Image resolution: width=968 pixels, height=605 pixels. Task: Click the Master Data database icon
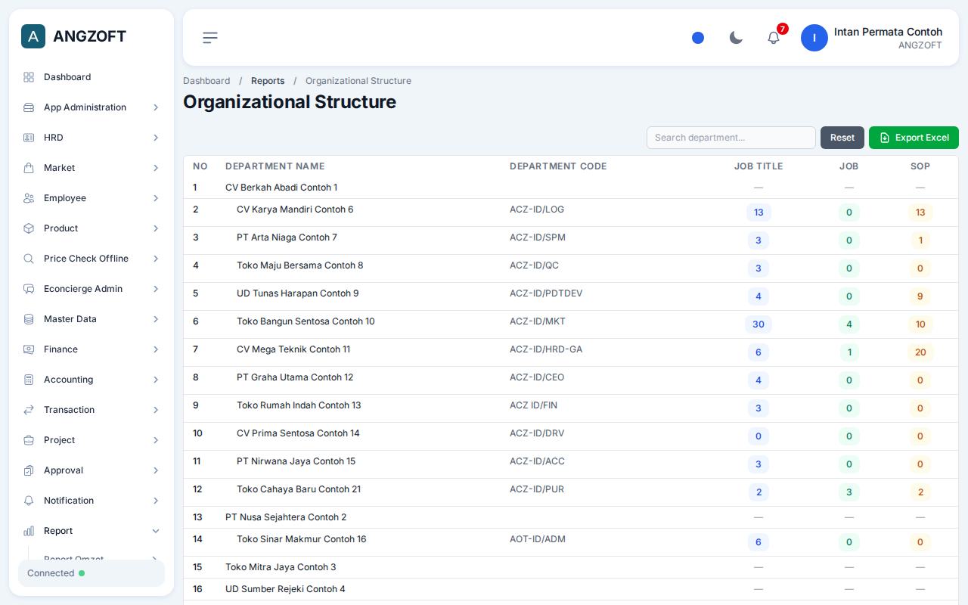[x=29, y=319]
